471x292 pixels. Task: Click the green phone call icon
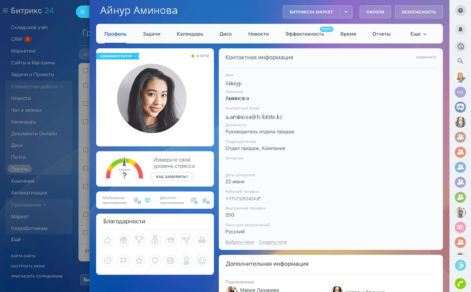pyautogui.click(x=460, y=284)
